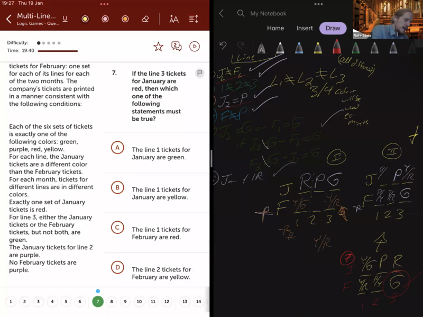Navigate to question 12
Screen dimensions: 423x317
(x=167, y=302)
